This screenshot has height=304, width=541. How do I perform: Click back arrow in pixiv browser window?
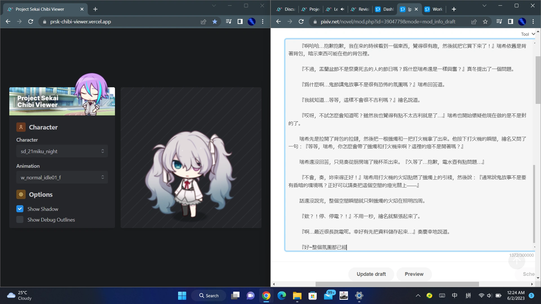(x=278, y=22)
